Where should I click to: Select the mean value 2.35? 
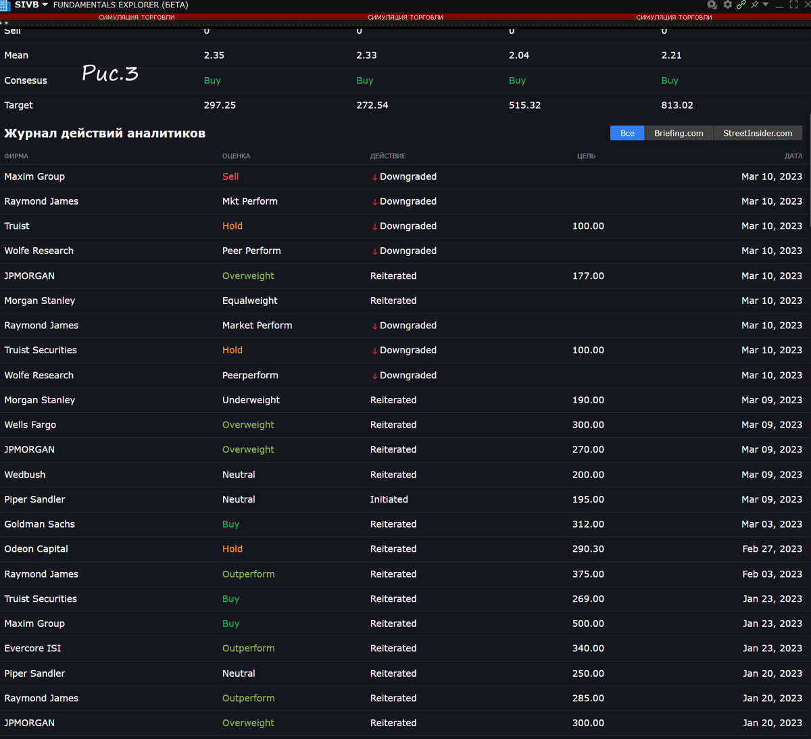[x=214, y=55]
